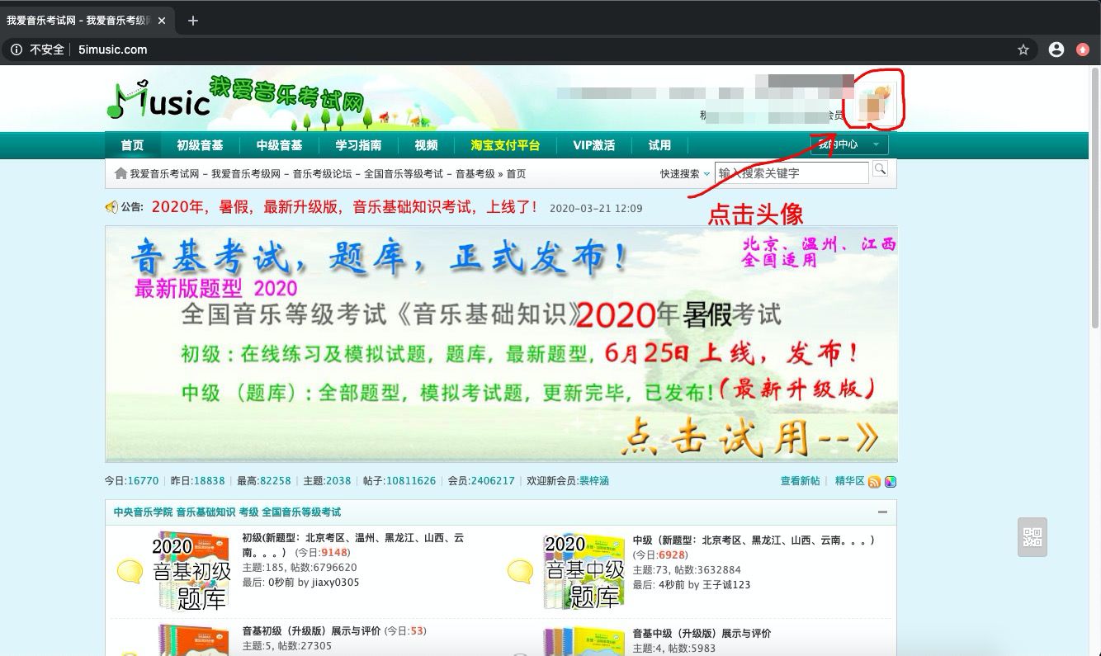The height and width of the screenshot is (656, 1101).
Task: Collapse the 中央音乐学院 forum section
Action: 882,512
